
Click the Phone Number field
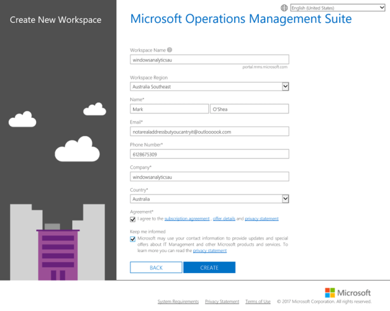pyautogui.click(x=210, y=154)
